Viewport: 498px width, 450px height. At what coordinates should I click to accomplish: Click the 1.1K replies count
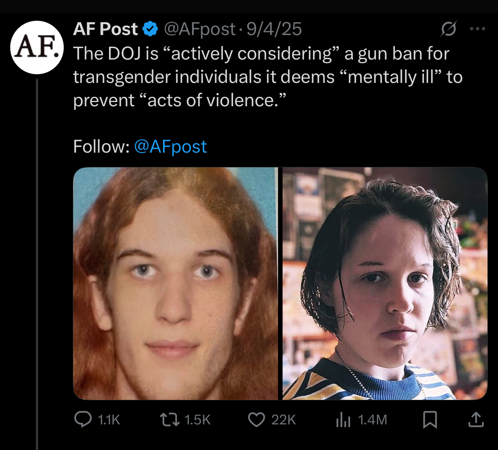point(109,420)
